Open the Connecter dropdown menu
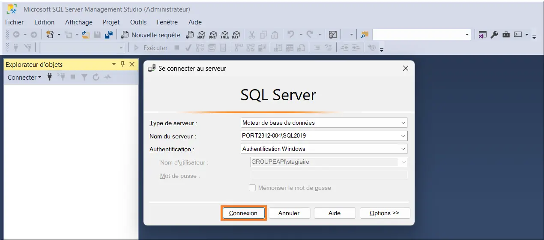 (24, 77)
